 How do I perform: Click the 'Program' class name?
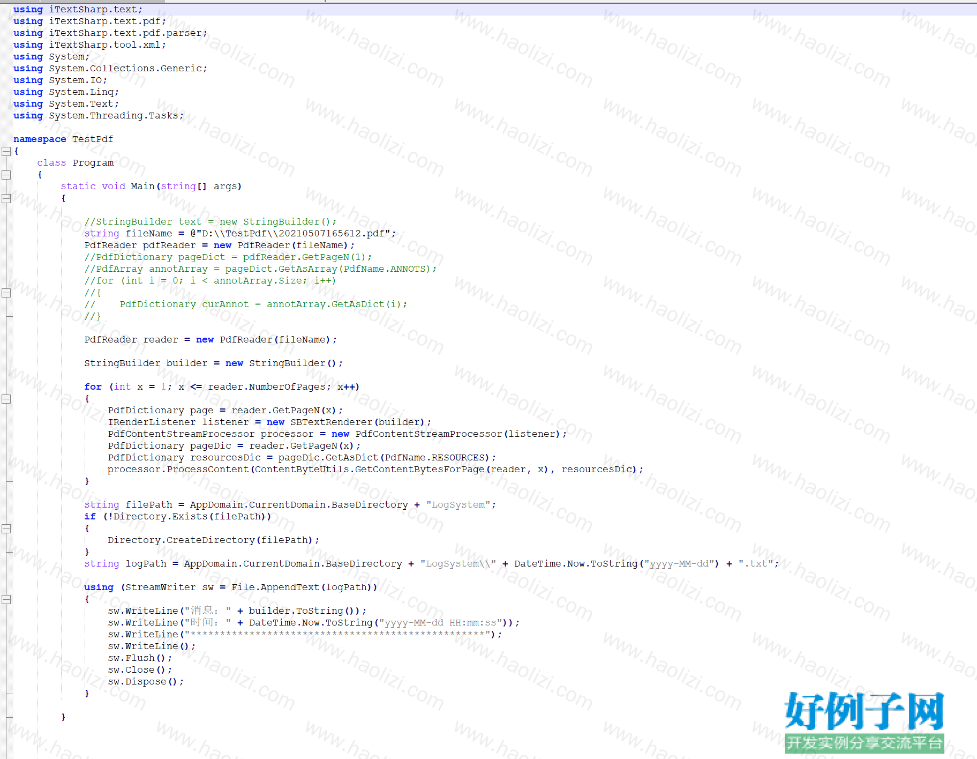pyautogui.click(x=93, y=163)
